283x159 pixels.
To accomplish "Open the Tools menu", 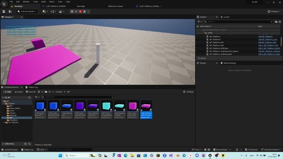I will [35, 2].
